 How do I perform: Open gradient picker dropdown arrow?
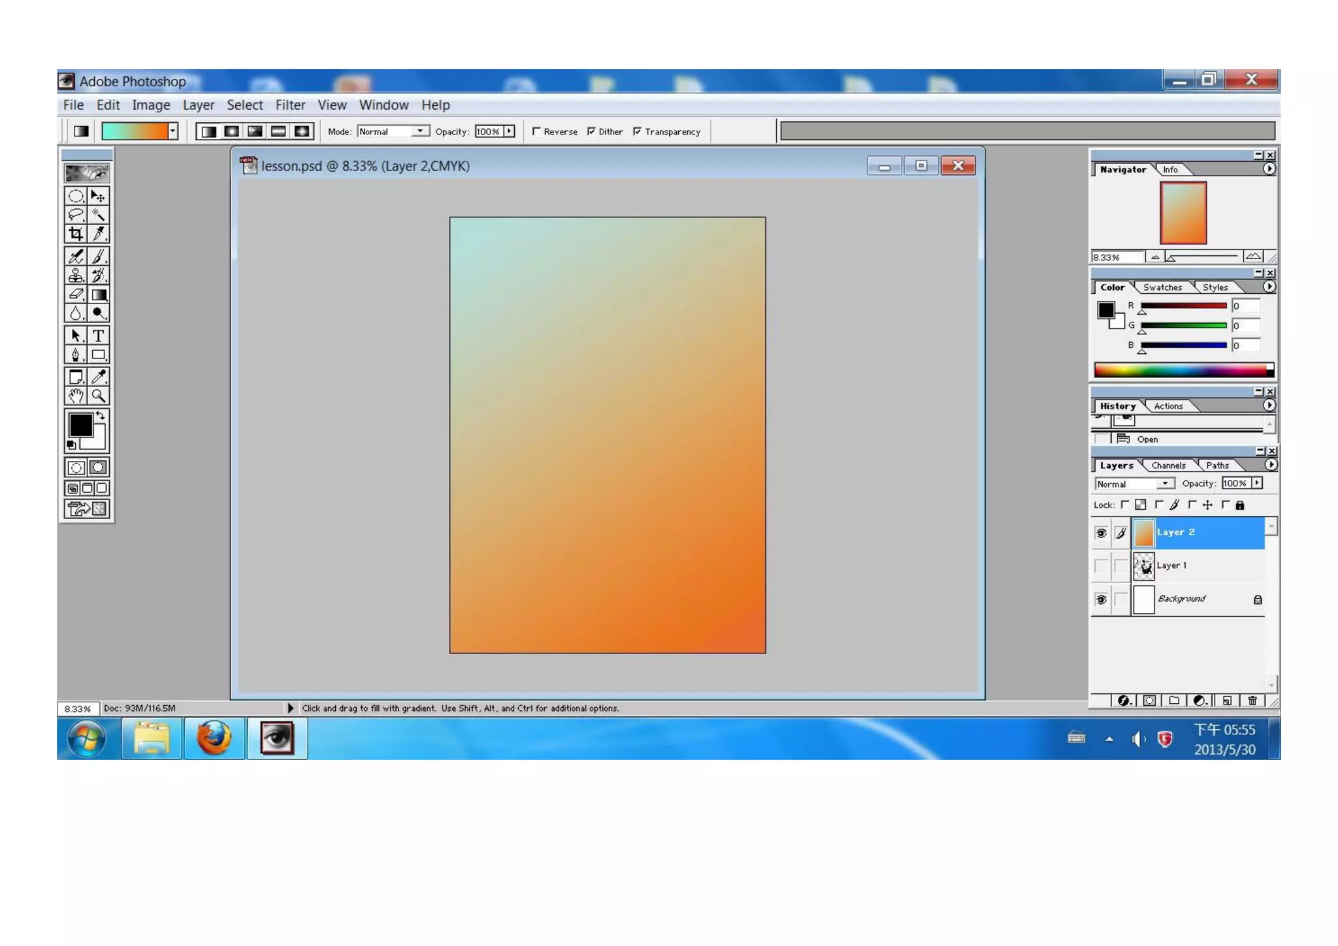click(172, 131)
